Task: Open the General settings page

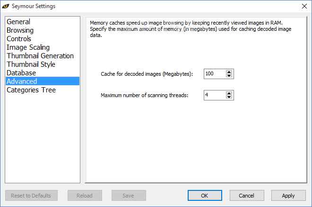Action: [x=43, y=21]
